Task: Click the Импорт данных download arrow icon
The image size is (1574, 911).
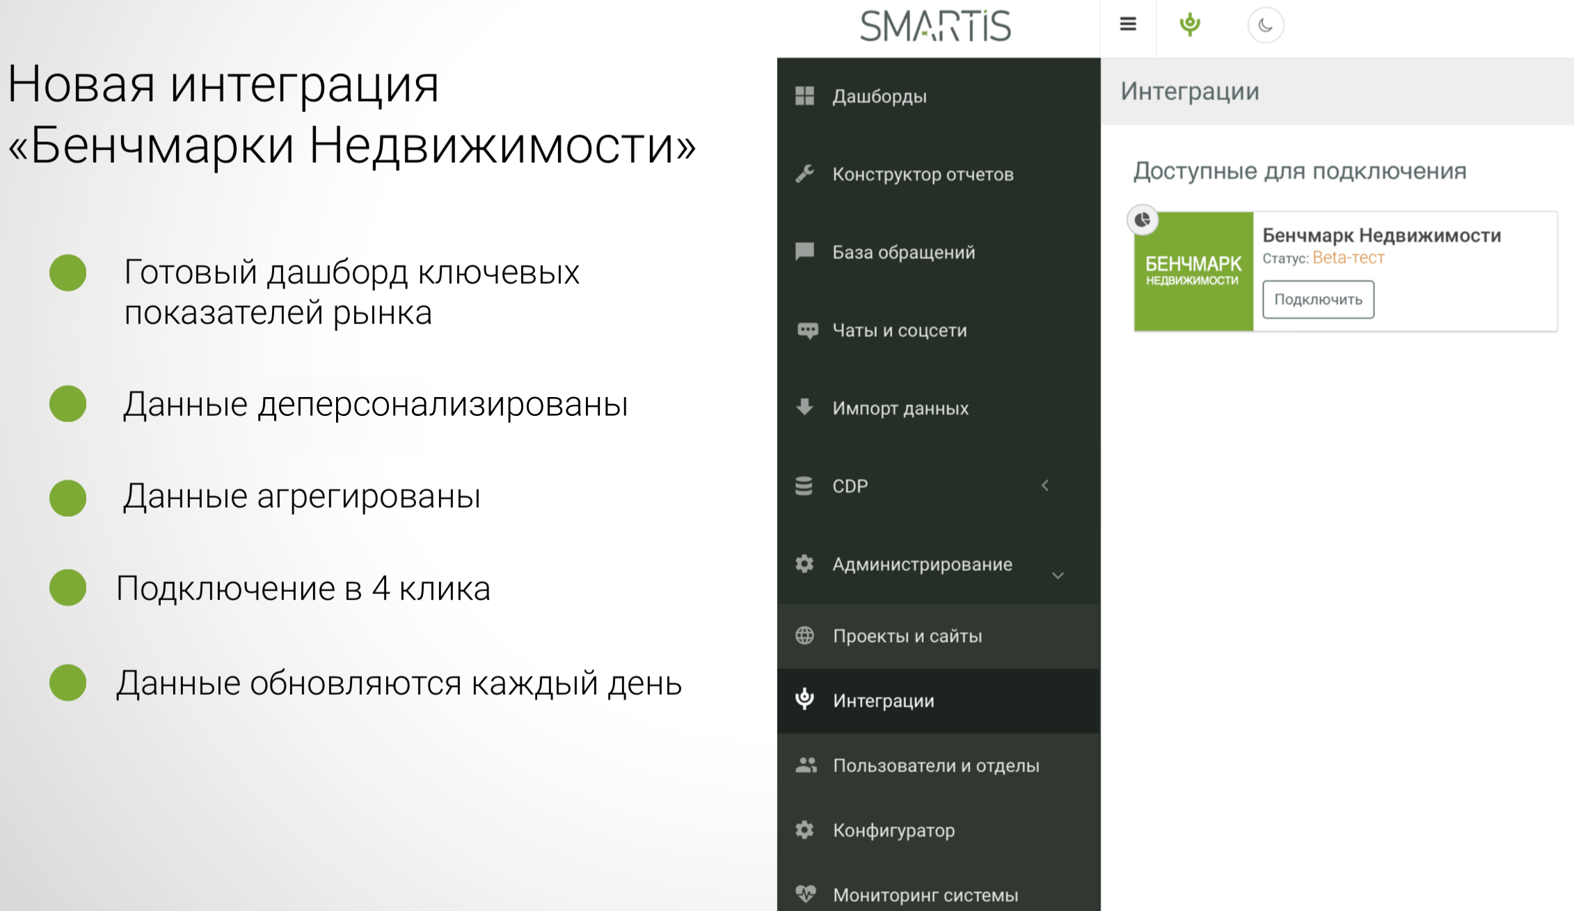Action: [804, 408]
